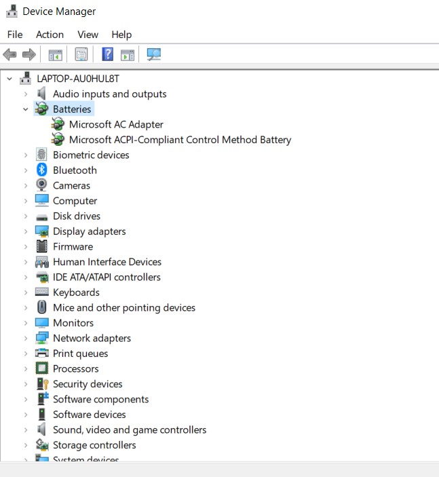Click the Human Interface Devices icon
Image resolution: width=439 pixels, height=477 pixels.
tap(41, 262)
